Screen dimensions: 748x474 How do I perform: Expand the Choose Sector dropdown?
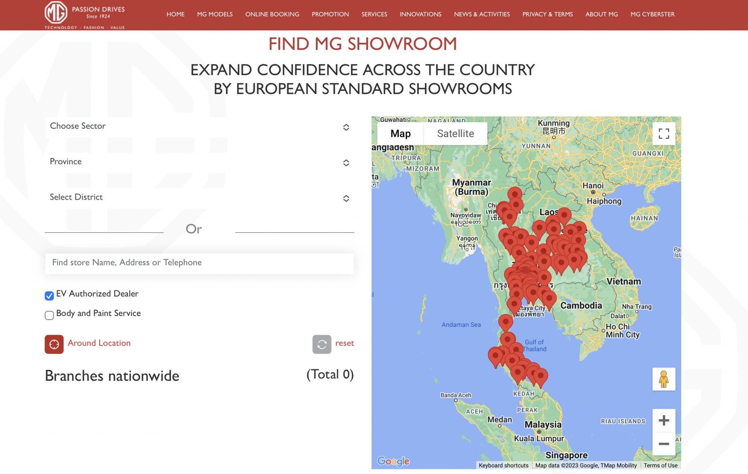click(199, 126)
